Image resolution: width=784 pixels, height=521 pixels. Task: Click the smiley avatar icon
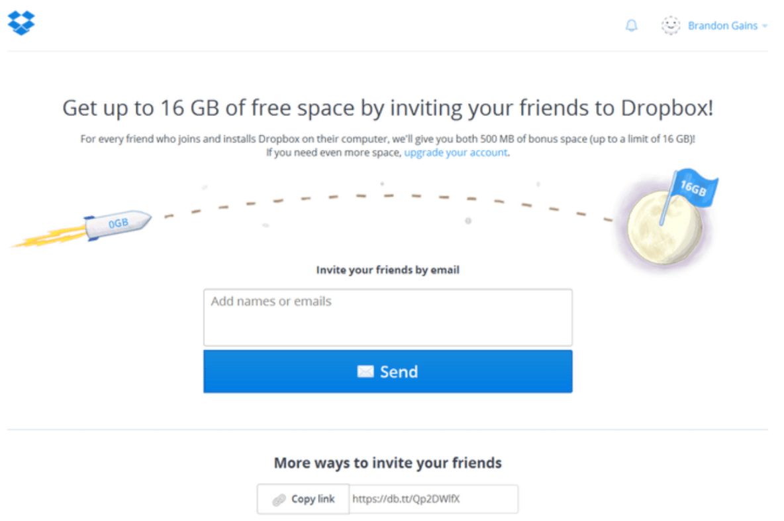coord(671,26)
